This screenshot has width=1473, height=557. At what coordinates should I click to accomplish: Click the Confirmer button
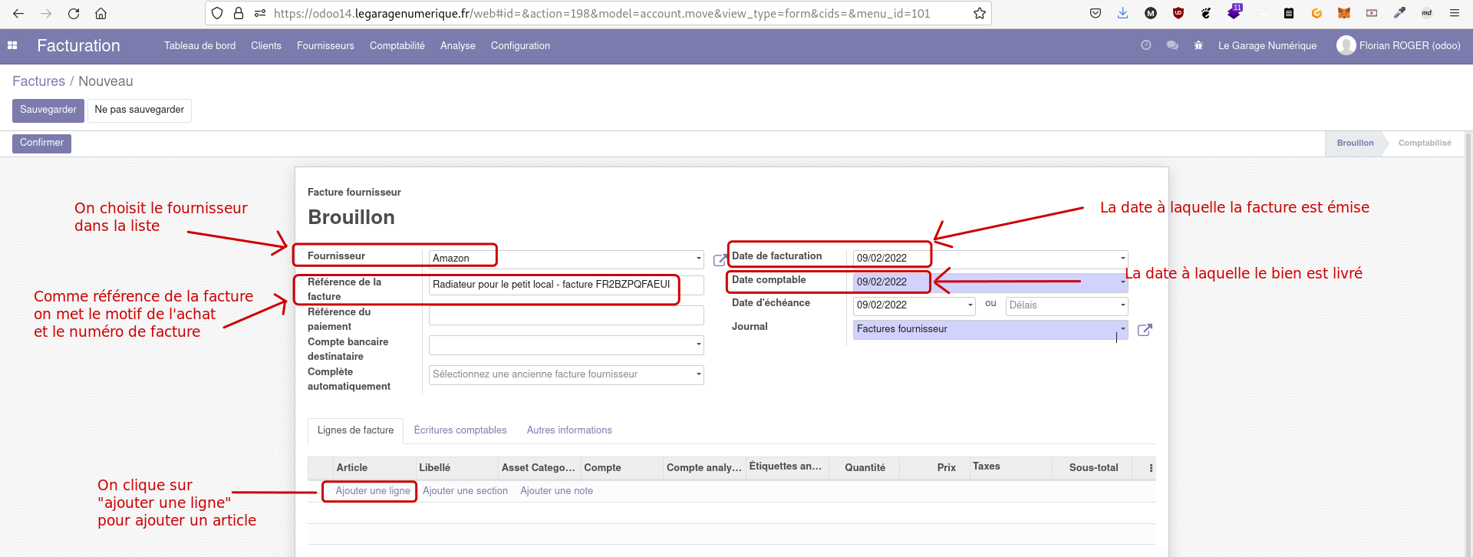point(41,143)
